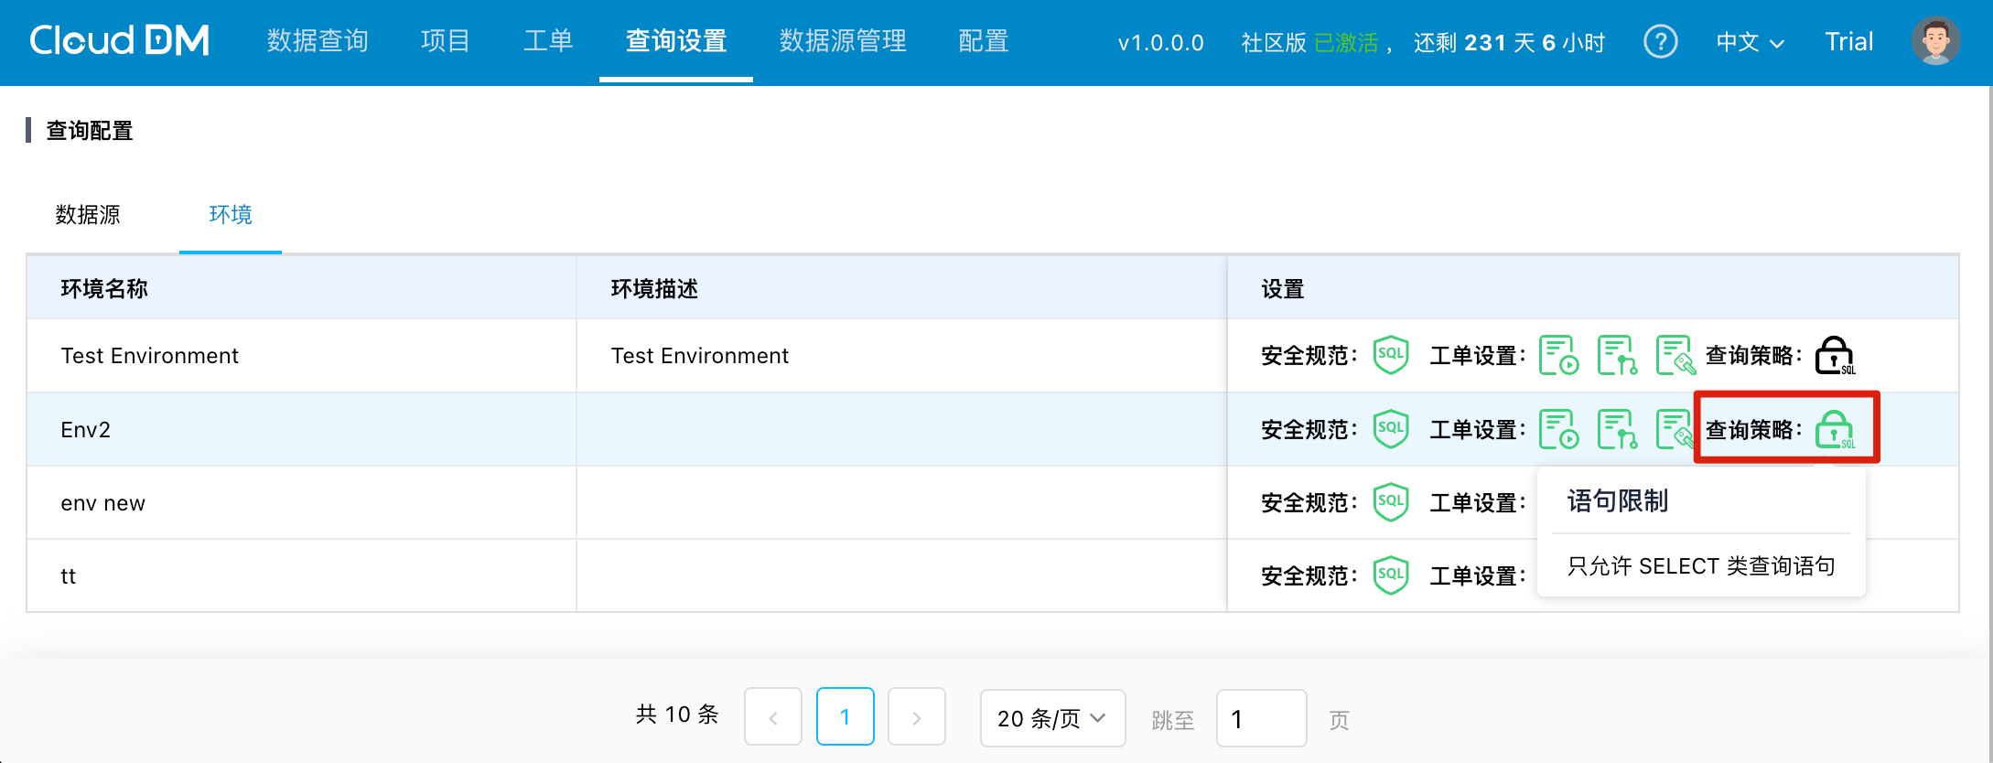Open the 20 条/页 page size dropdown
This screenshot has height=763, width=1993.
(x=1052, y=718)
